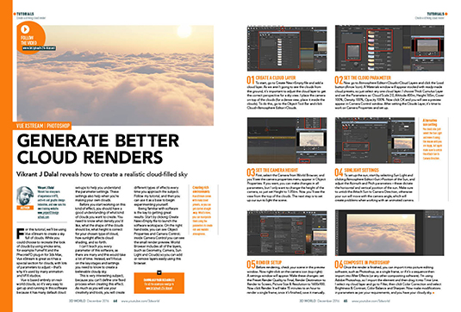Viewport: 461px width, 312px height.
Task: Open step 06 Composite in Photoshop screenshot
Action: (x=389, y=233)
